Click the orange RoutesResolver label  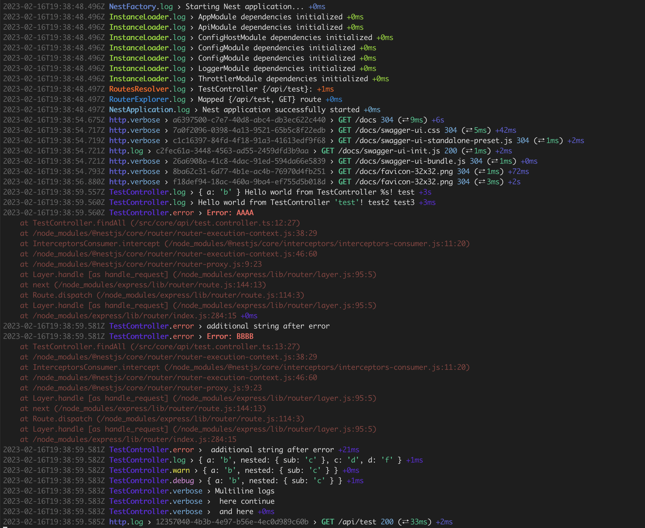pos(139,89)
